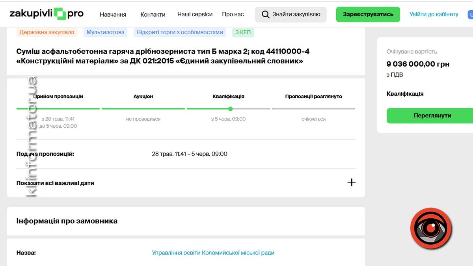Click the green Кваліфікація progress dot
This screenshot has height=266, width=473.
coord(230,109)
